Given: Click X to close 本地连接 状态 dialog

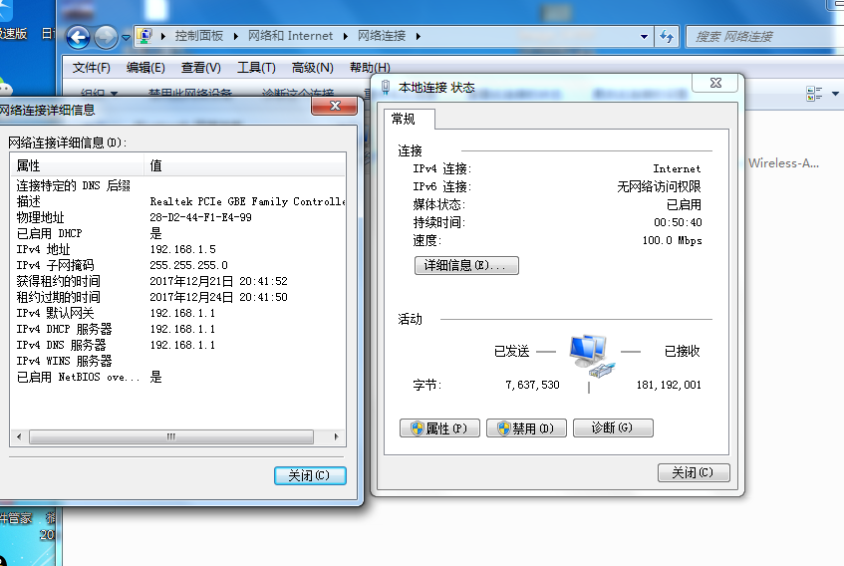Looking at the screenshot, I should 715,83.
